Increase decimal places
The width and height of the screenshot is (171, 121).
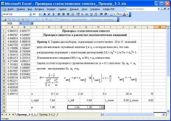click(91, 14)
